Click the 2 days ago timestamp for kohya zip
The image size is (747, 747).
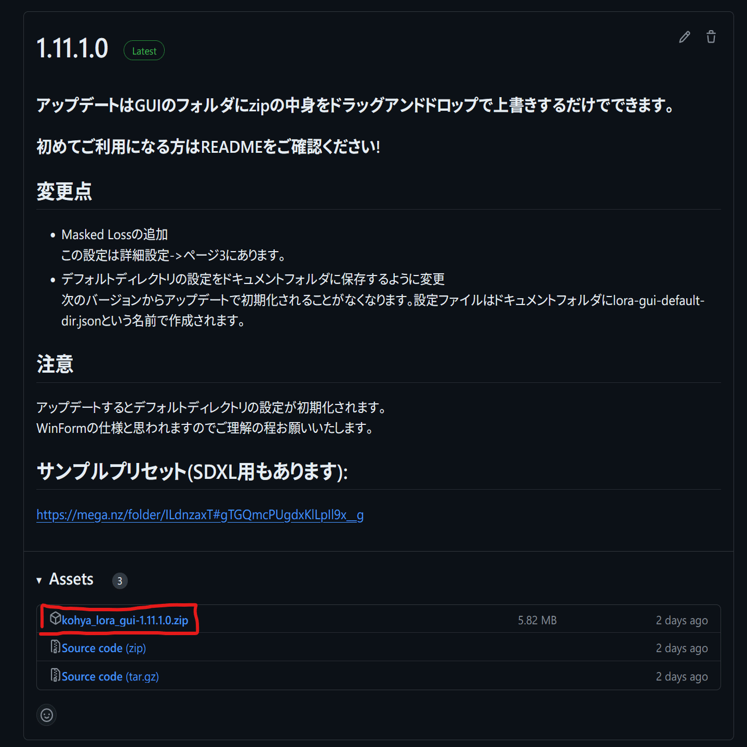682,620
